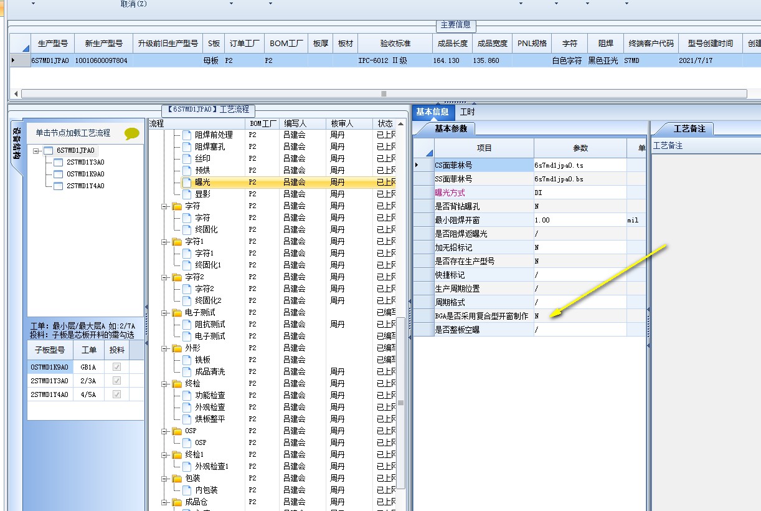Screen dimensions: 761x511
Task: Switch to the 工时 tab
Action: [x=467, y=112]
